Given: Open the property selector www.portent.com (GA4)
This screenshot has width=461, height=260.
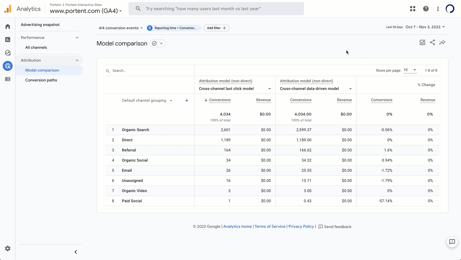Looking at the screenshot, I should pos(86,11).
